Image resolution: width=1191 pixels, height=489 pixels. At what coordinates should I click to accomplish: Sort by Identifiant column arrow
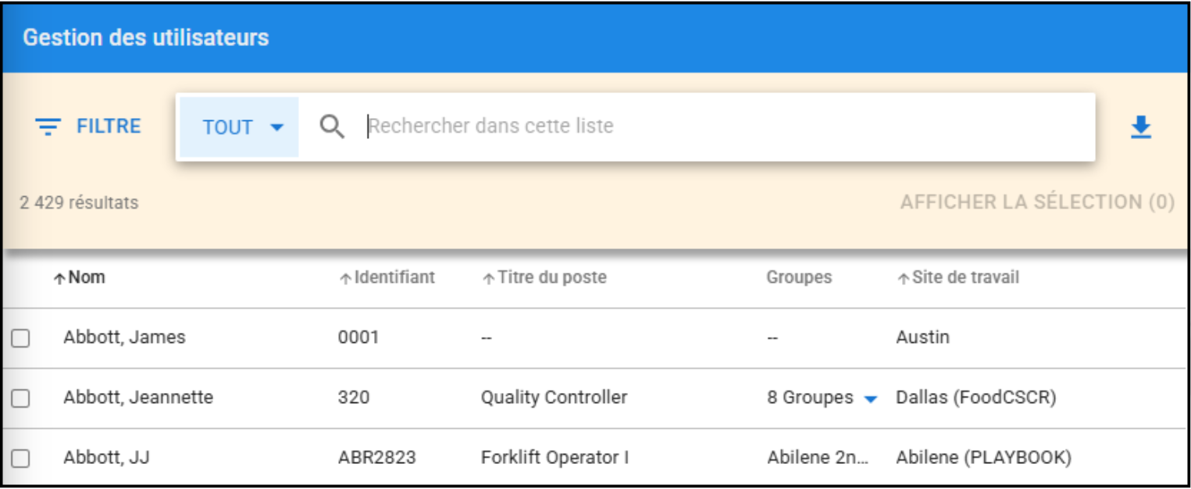point(345,279)
